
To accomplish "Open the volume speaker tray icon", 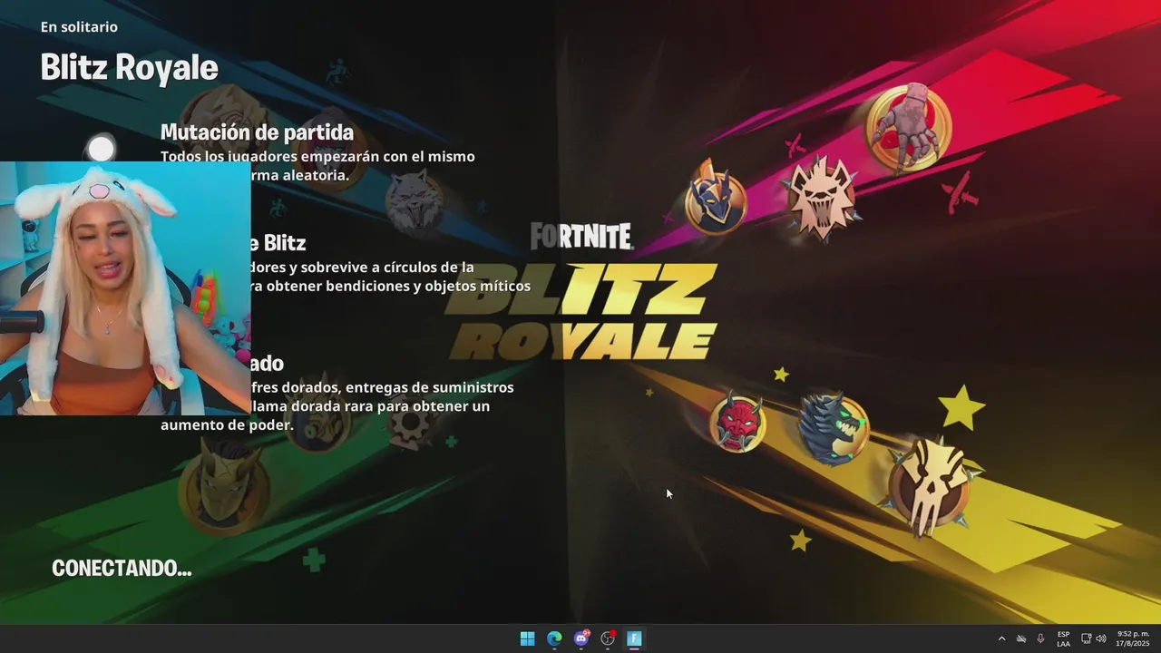I will click(1101, 638).
